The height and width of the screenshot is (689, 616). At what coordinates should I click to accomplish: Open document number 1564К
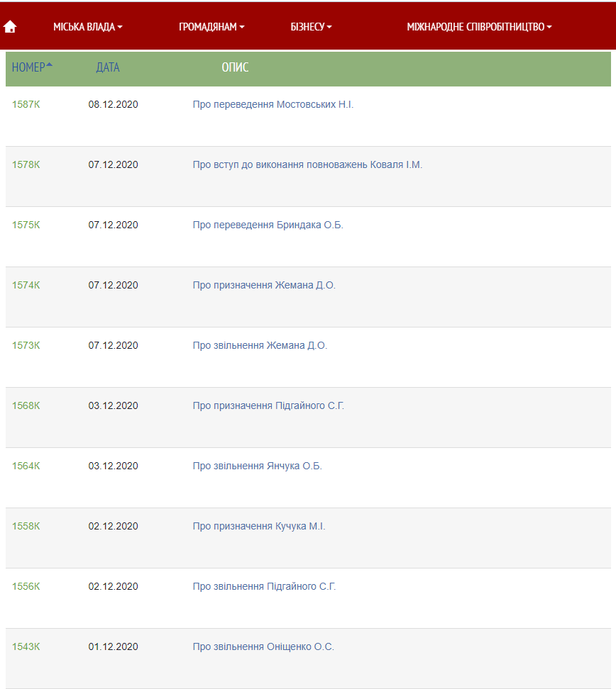(x=26, y=466)
